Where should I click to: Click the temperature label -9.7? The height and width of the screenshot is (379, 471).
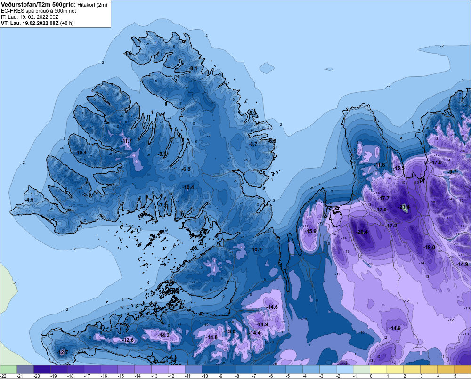(452, 172)
